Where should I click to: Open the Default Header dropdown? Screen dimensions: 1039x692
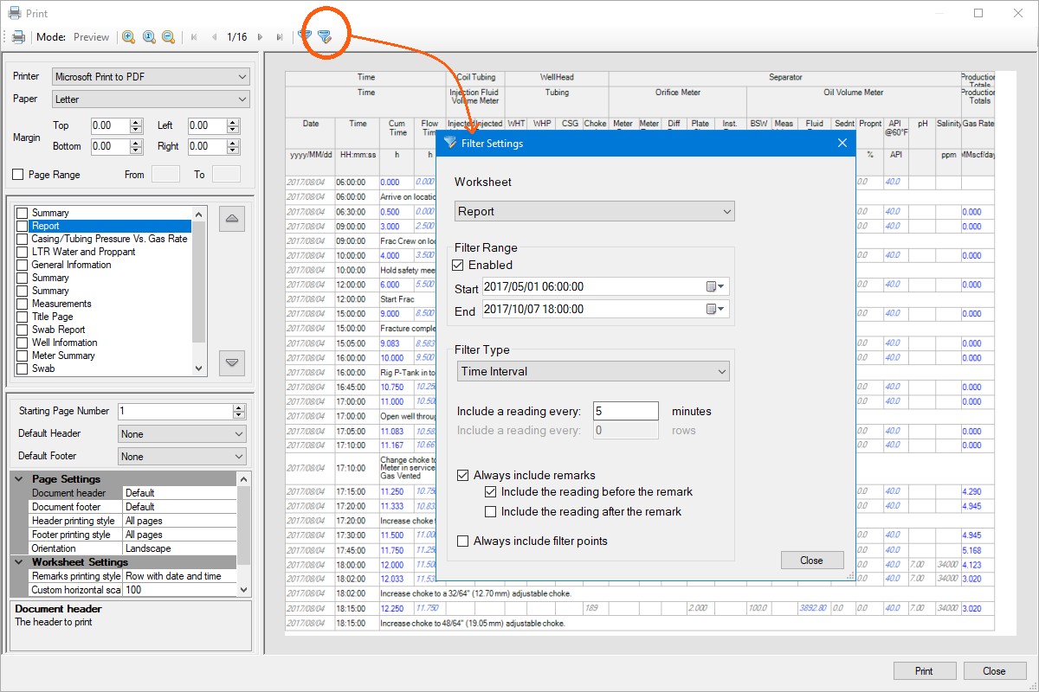pyautogui.click(x=182, y=434)
